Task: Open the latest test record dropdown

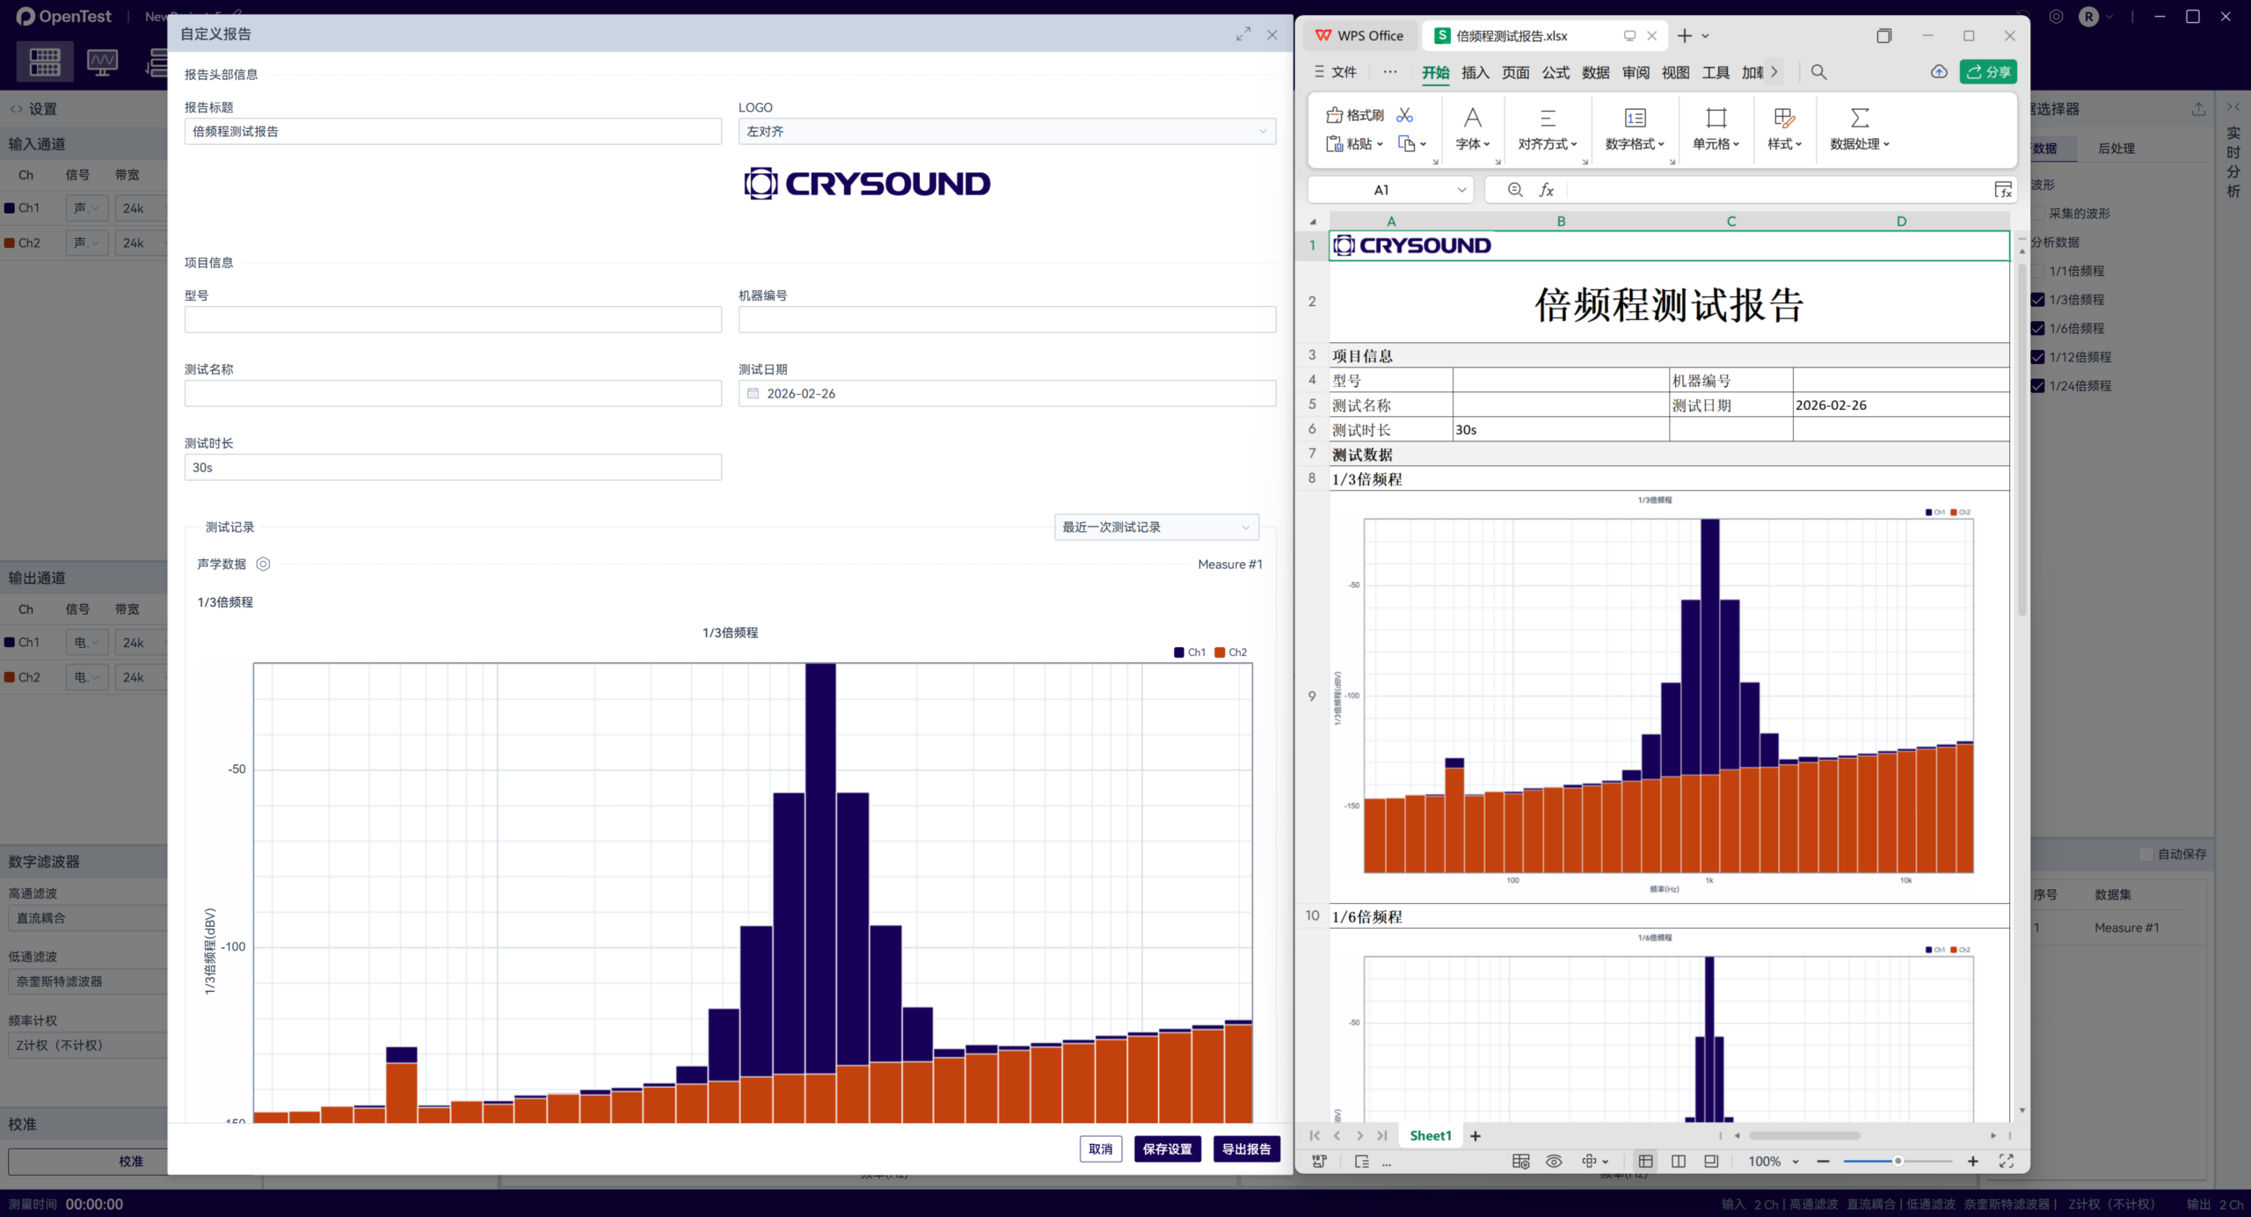Action: point(1155,528)
